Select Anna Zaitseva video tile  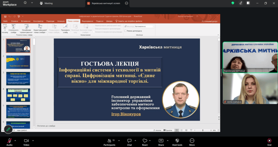point(250,89)
